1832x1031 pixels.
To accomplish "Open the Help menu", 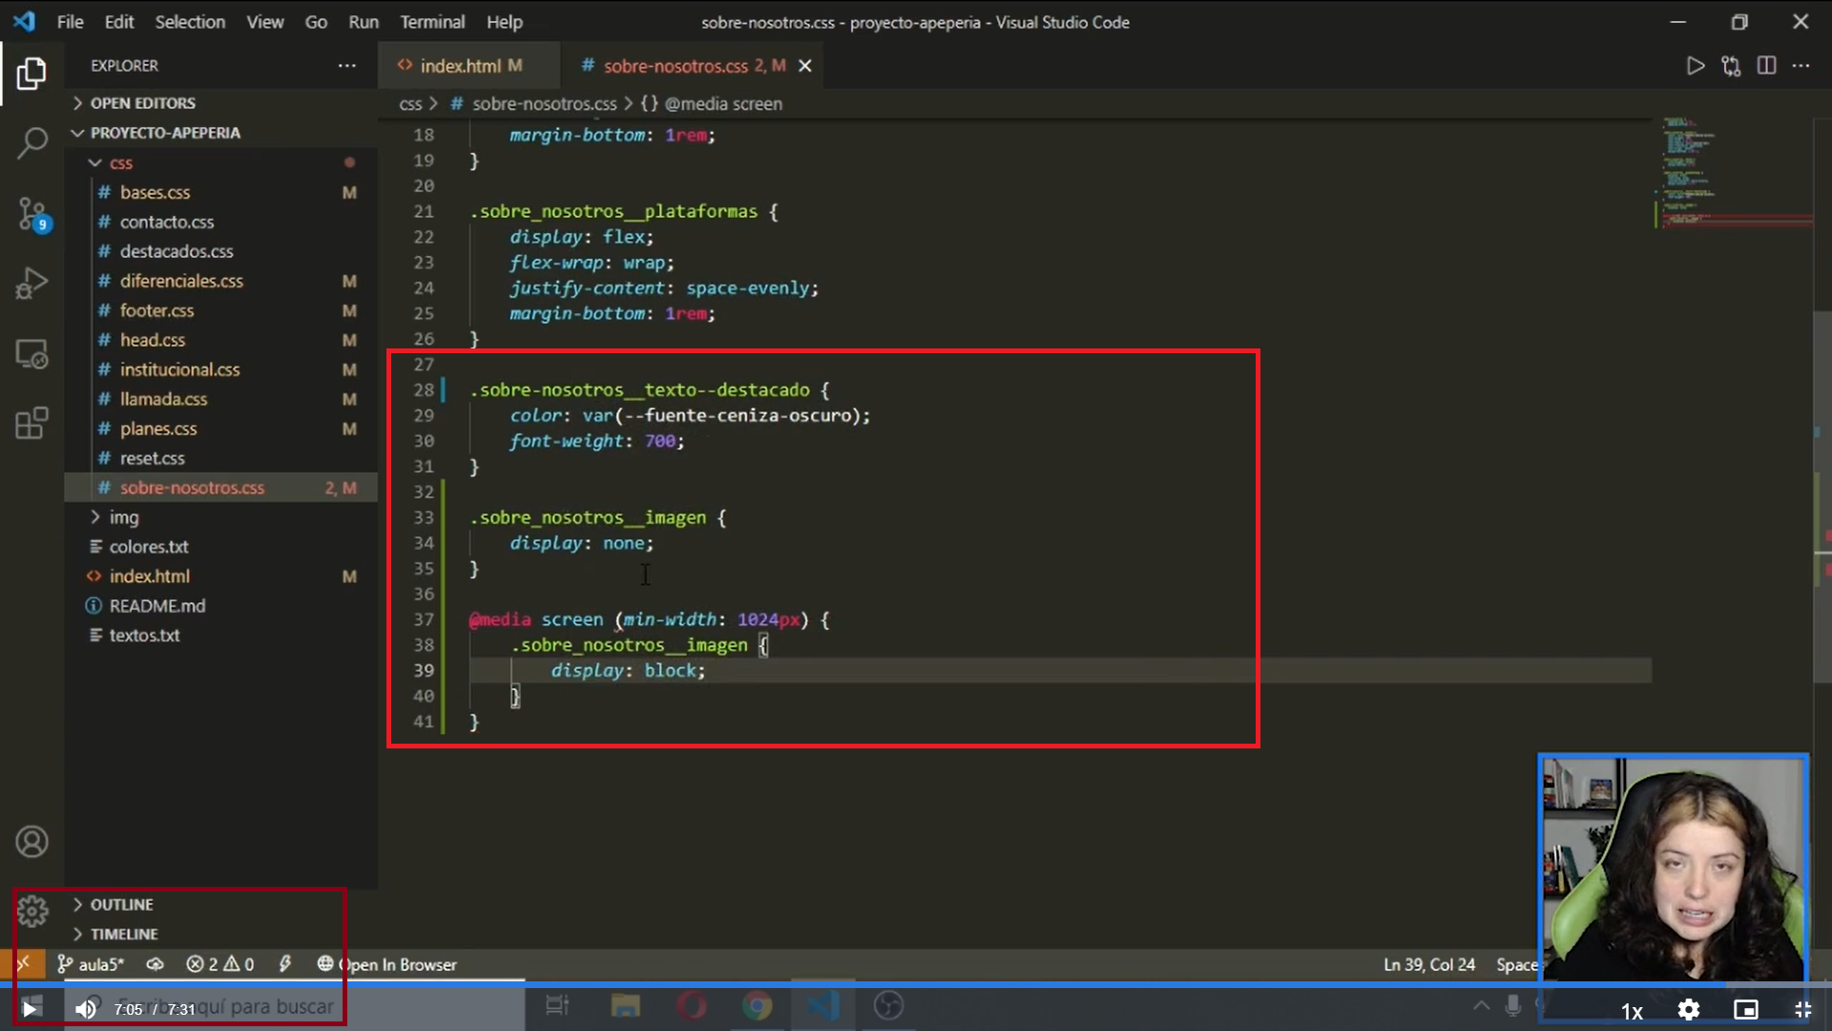I will 504,22.
